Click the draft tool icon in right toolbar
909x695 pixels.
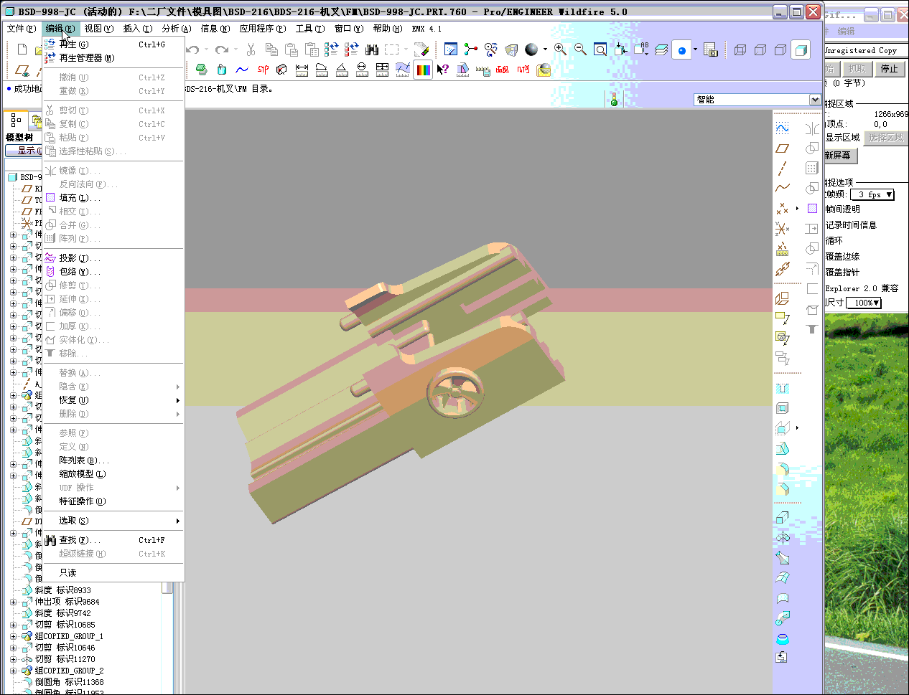783,448
